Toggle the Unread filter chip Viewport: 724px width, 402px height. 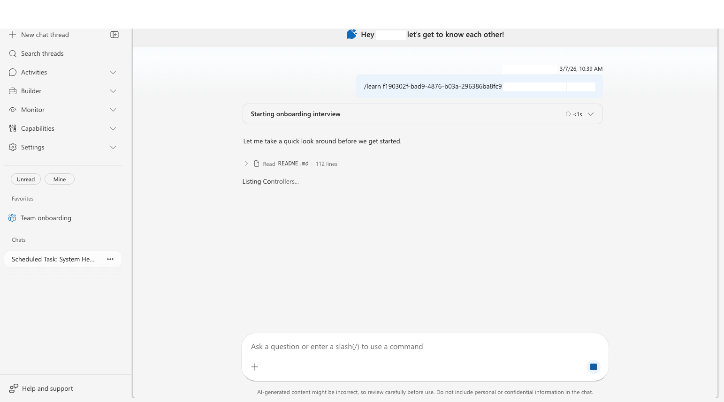pyautogui.click(x=26, y=179)
